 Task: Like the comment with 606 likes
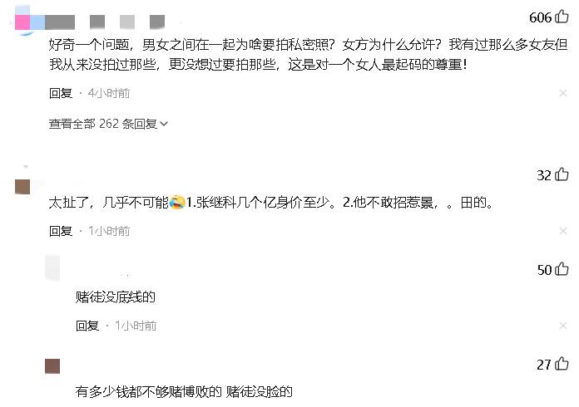coord(562,17)
